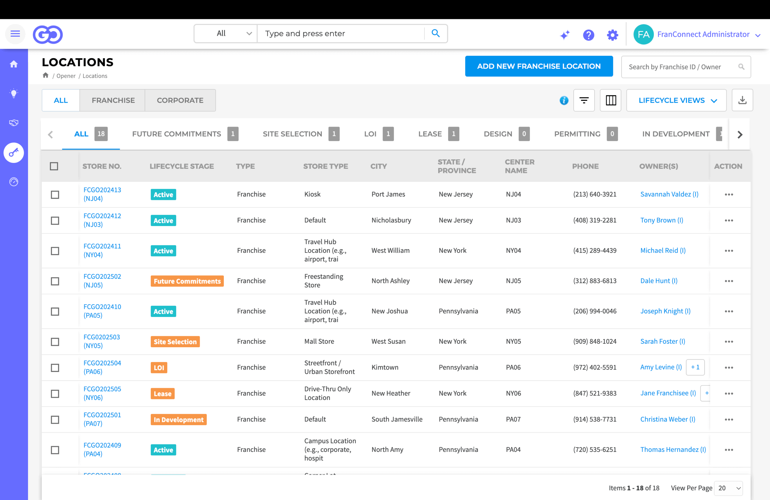Open owner Savannah Valdez link
The width and height of the screenshot is (770, 500).
pos(669,194)
